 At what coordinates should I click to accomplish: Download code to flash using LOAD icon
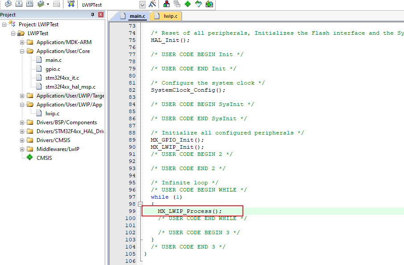[x=71, y=4]
